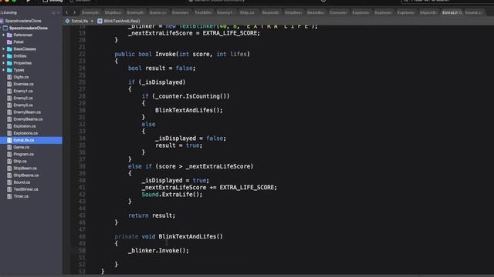Expand the Types folder

click(3, 70)
